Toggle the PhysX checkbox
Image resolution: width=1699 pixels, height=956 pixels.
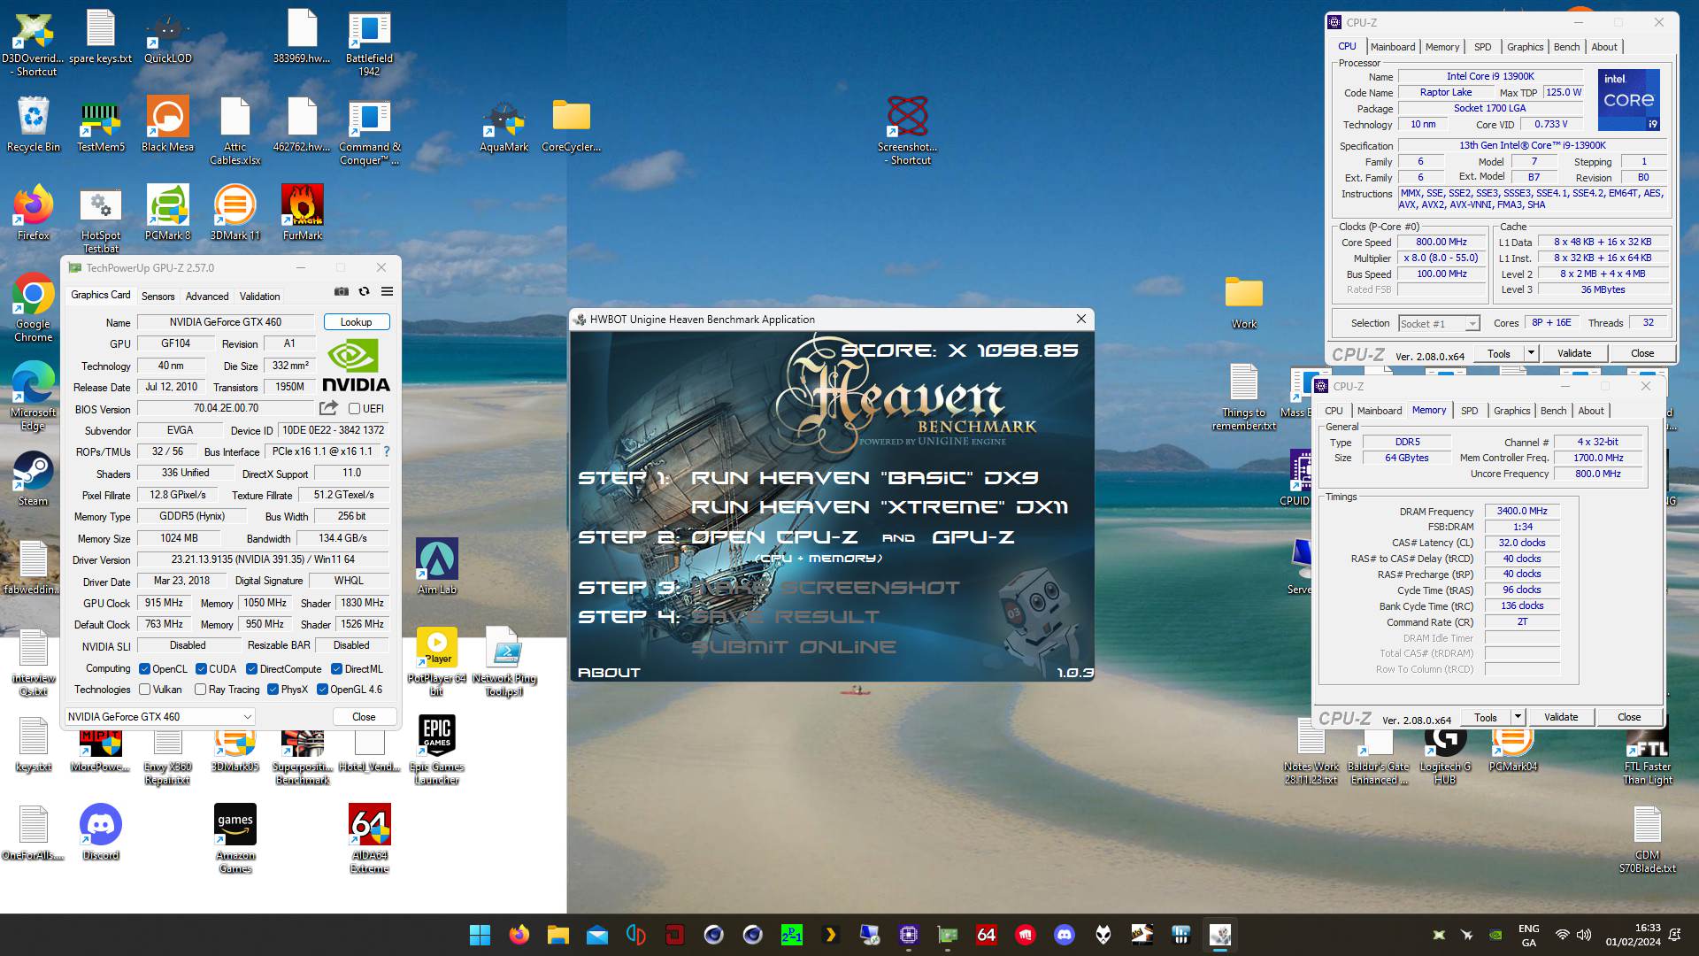point(273,690)
